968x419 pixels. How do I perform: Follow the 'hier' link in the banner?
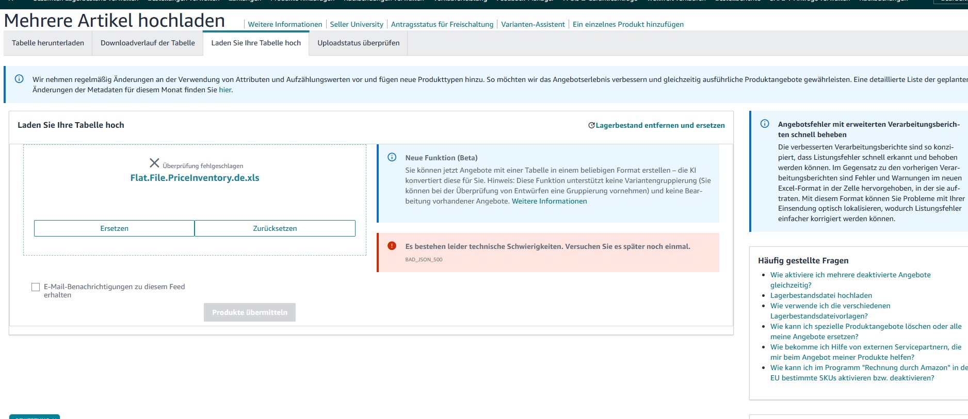point(225,90)
